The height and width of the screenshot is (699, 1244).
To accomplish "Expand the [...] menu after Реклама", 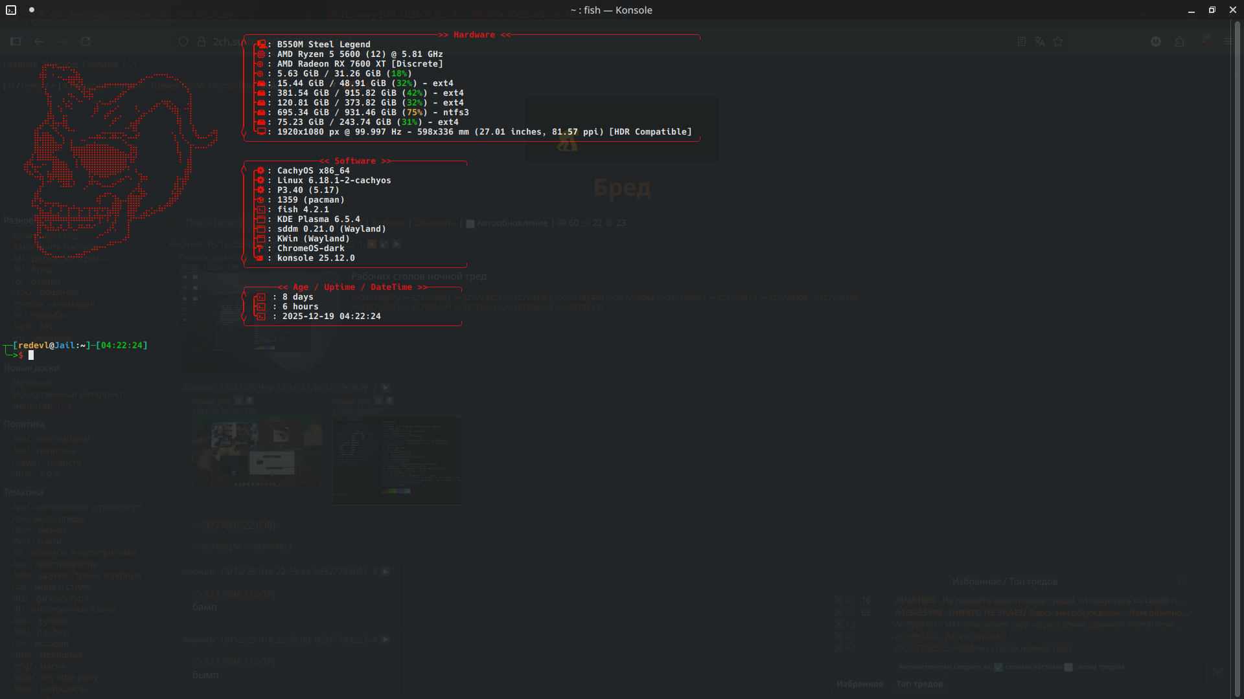I will coord(130,64).
